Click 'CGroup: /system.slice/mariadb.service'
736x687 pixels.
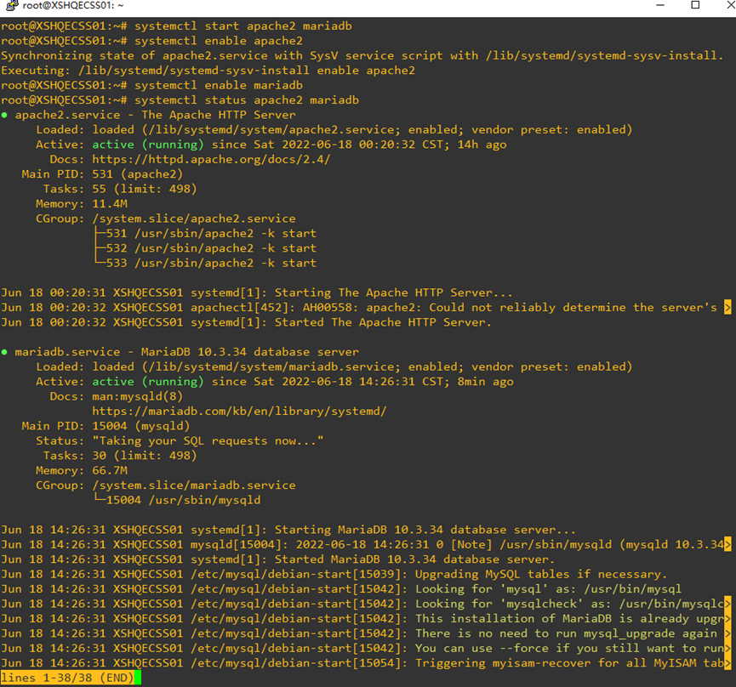coord(166,485)
